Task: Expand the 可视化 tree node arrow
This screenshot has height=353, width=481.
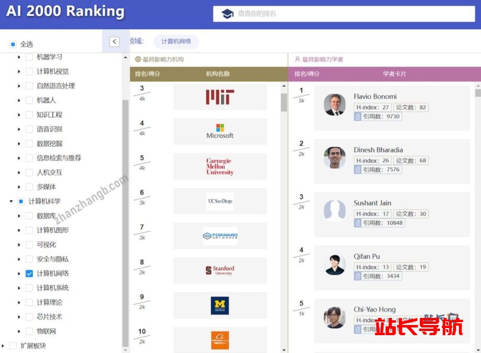Action: (18, 245)
